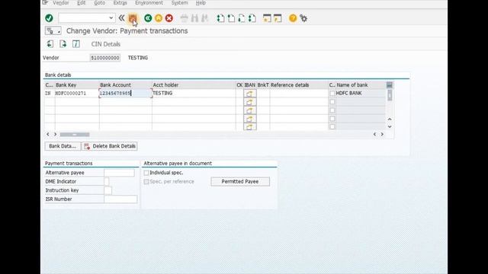Click the Bank Account column header
Viewport: 488px width, 274px height.
click(x=125, y=84)
